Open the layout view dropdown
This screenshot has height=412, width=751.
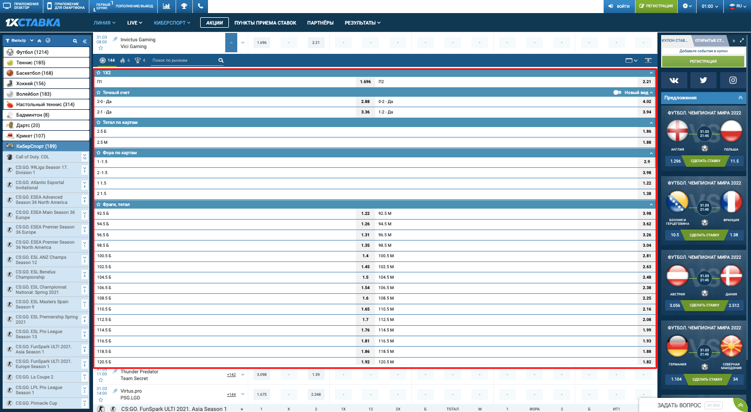coord(631,60)
